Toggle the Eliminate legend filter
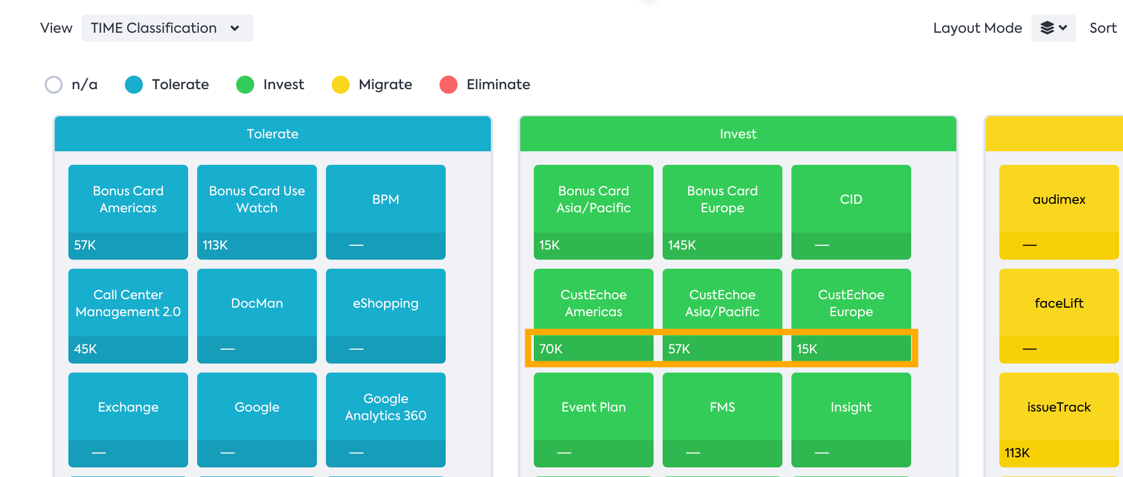Image resolution: width=1123 pixels, height=477 pixels. (x=485, y=85)
